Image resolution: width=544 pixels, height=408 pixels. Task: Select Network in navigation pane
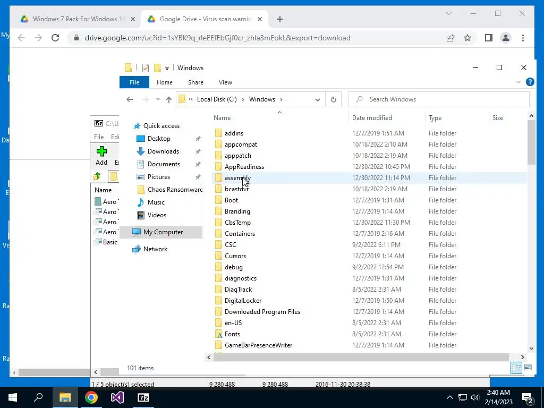[155, 249]
